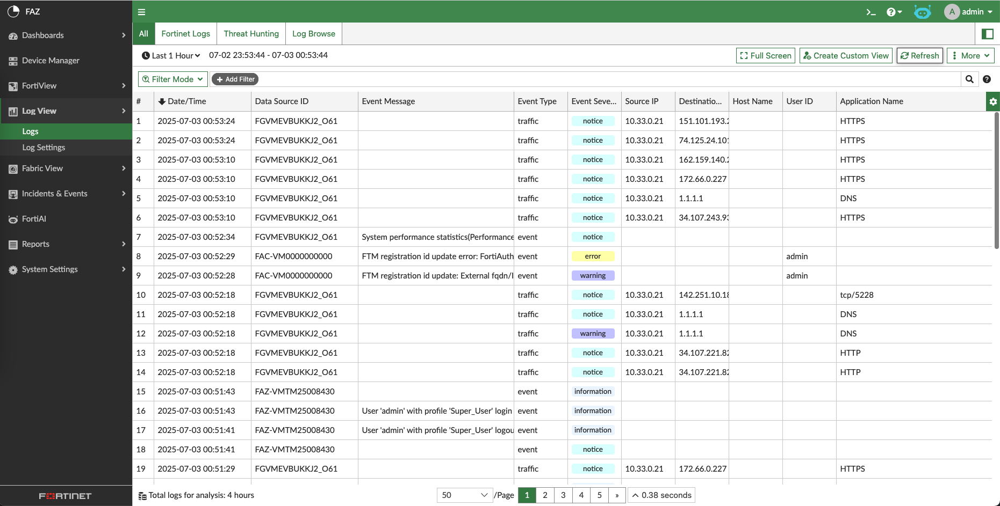The image size is (1000, 506).
Task: Open column settings gear icon
Action: click(992, 101)
